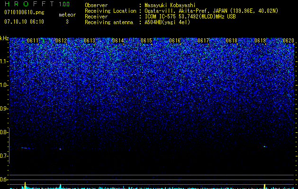Click the yellow intensity spike near 0612
The image size is (298, 189).
(61, 186)
